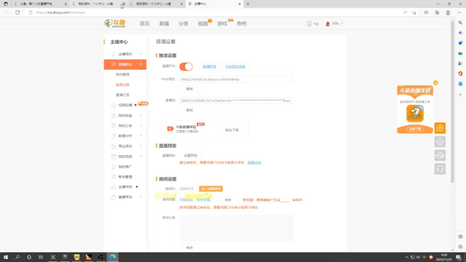466x262 pixels.
Task: Click the browser address bar
Action: point(214,12)
